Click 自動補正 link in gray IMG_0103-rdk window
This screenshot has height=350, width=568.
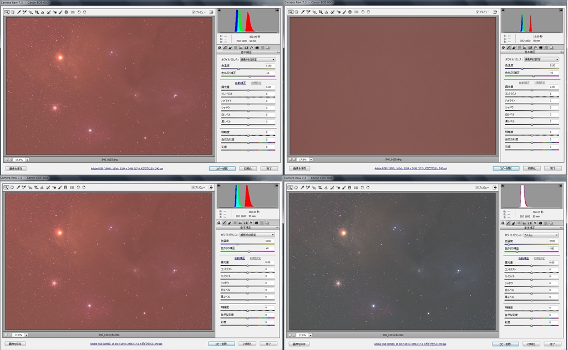click(524, 258)
